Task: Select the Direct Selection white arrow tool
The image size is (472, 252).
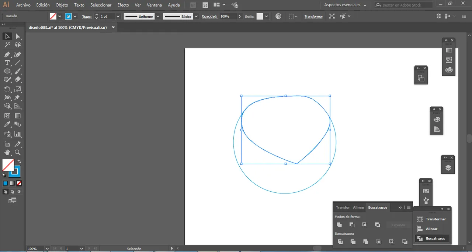Action: pyautogui.click(x=17, y=36)
